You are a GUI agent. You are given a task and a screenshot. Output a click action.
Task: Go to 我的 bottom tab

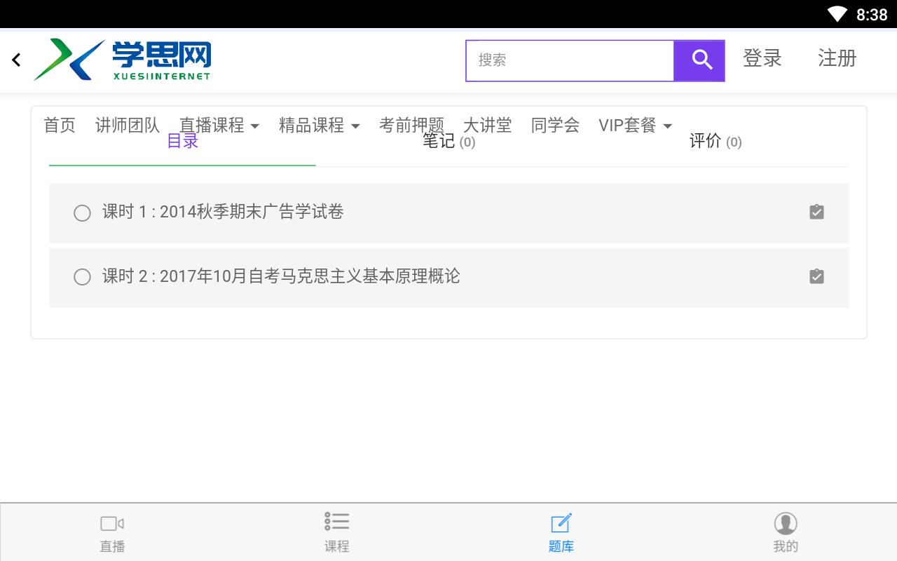tap(786, 533)
